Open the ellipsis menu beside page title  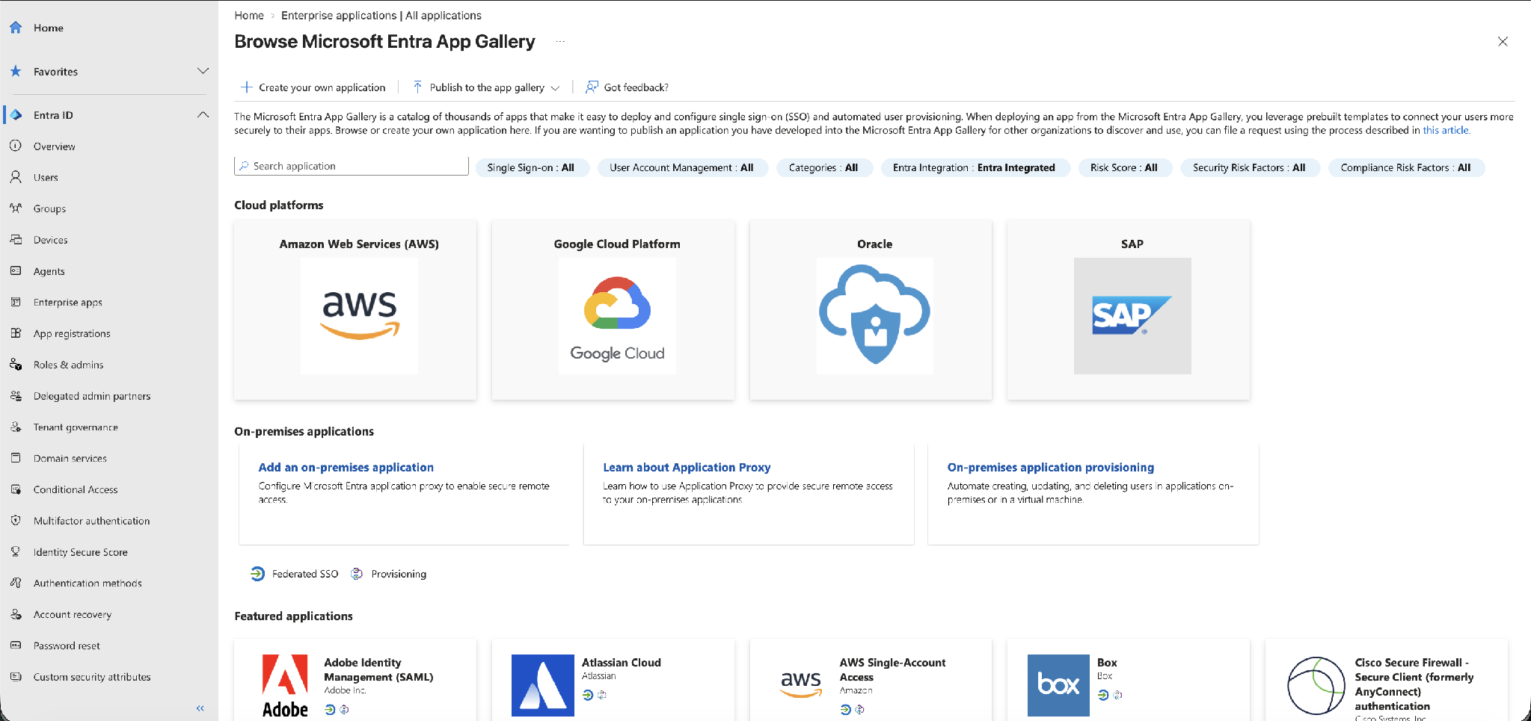pyautogui.click(x=560, y=42)
